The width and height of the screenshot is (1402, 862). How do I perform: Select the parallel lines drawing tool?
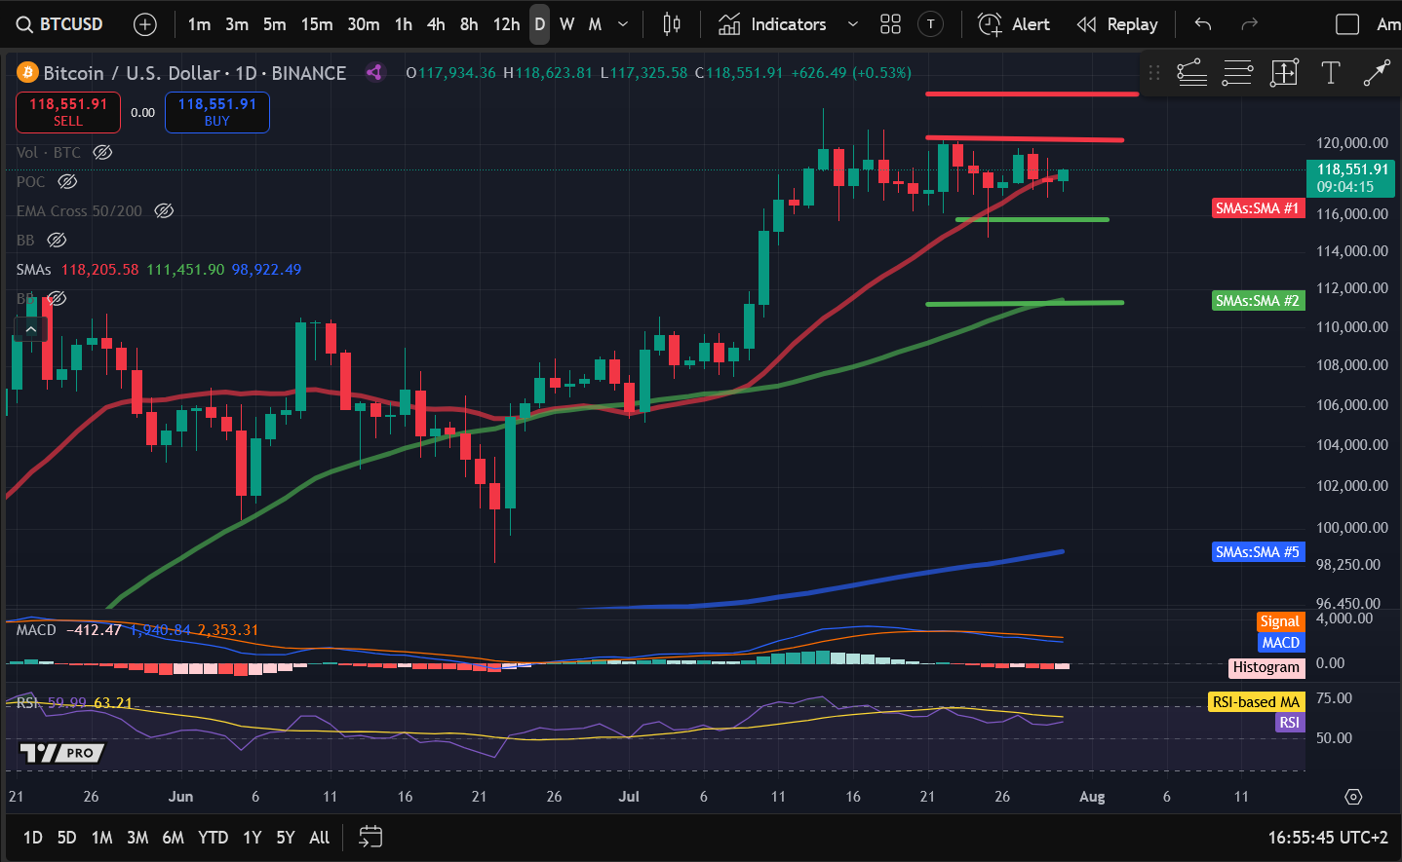point(1237,73)
